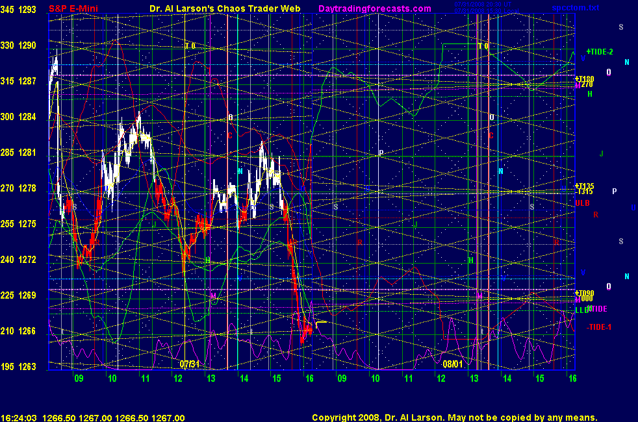Click the copyright notice text

pyautogui.click(x=454, y=418)
